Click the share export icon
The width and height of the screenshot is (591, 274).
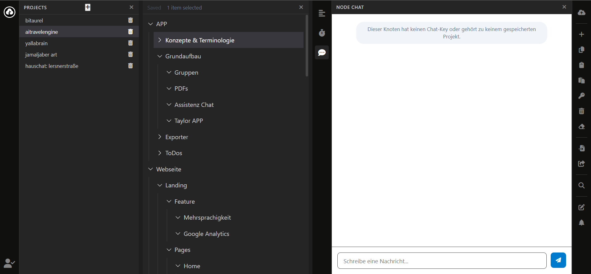581,164
